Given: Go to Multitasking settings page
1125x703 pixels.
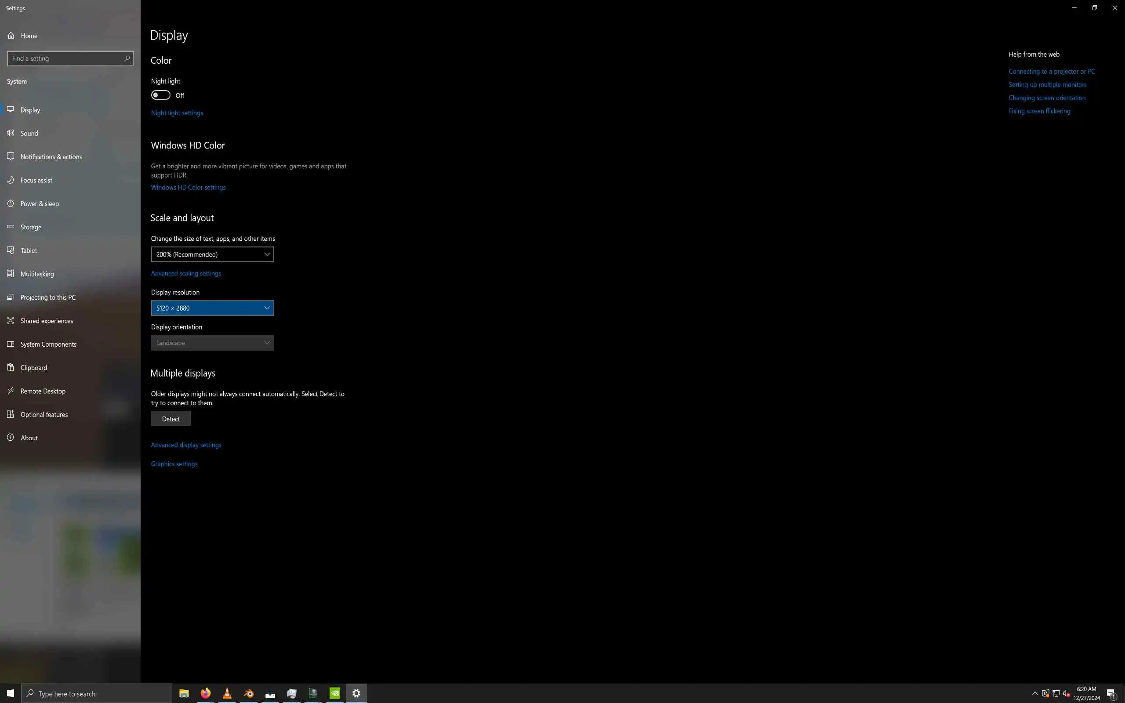Looking at the screenshot, I should [37, 274].
